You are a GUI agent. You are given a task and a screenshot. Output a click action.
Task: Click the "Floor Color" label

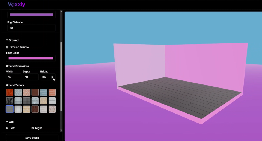pyautogui.click(x=12, y=53)
